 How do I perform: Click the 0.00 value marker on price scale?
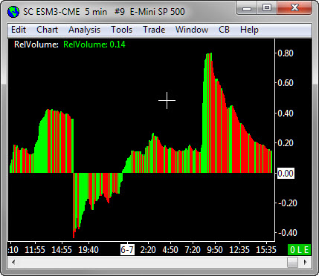click(286, 173)
